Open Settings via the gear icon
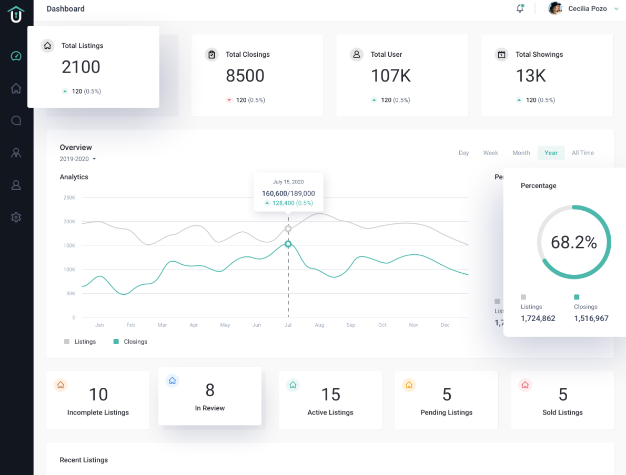This screenshot has width=626, height=475. point(16,217)
